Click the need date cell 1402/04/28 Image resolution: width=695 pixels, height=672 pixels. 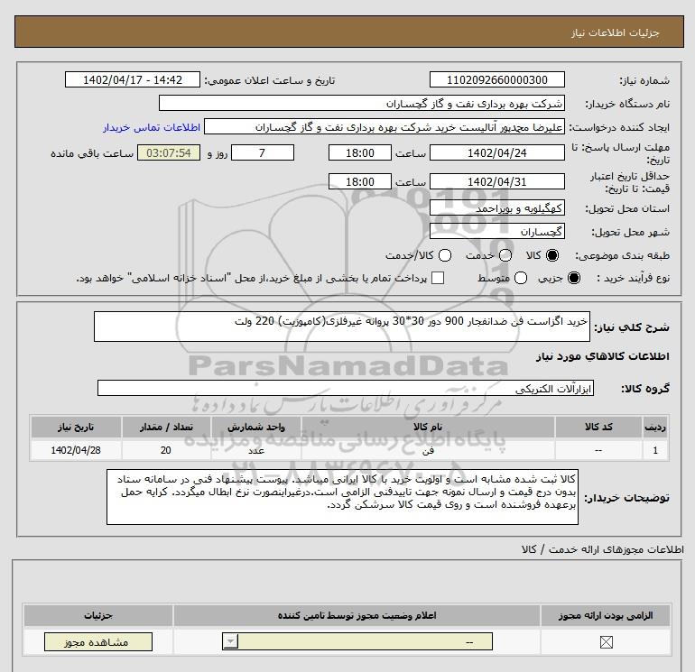tap(76, 450)
